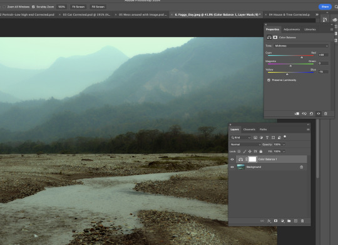Viewport: 338px width, 245px height.
Task: Switch to the Paths tab
Action: coord(263,129)
